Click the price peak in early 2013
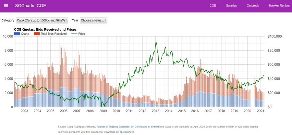Screen dimensions: 292x135 156,42
